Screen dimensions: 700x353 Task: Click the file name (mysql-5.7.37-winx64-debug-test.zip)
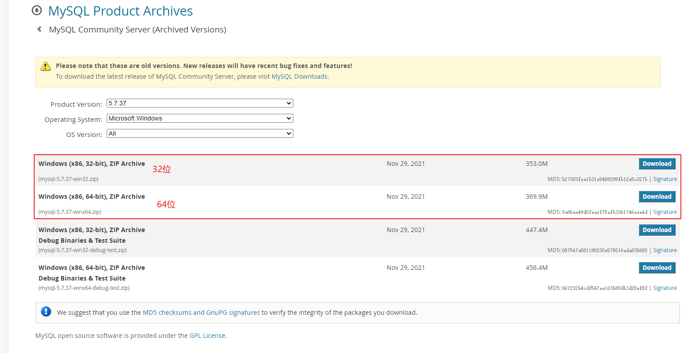84,288
